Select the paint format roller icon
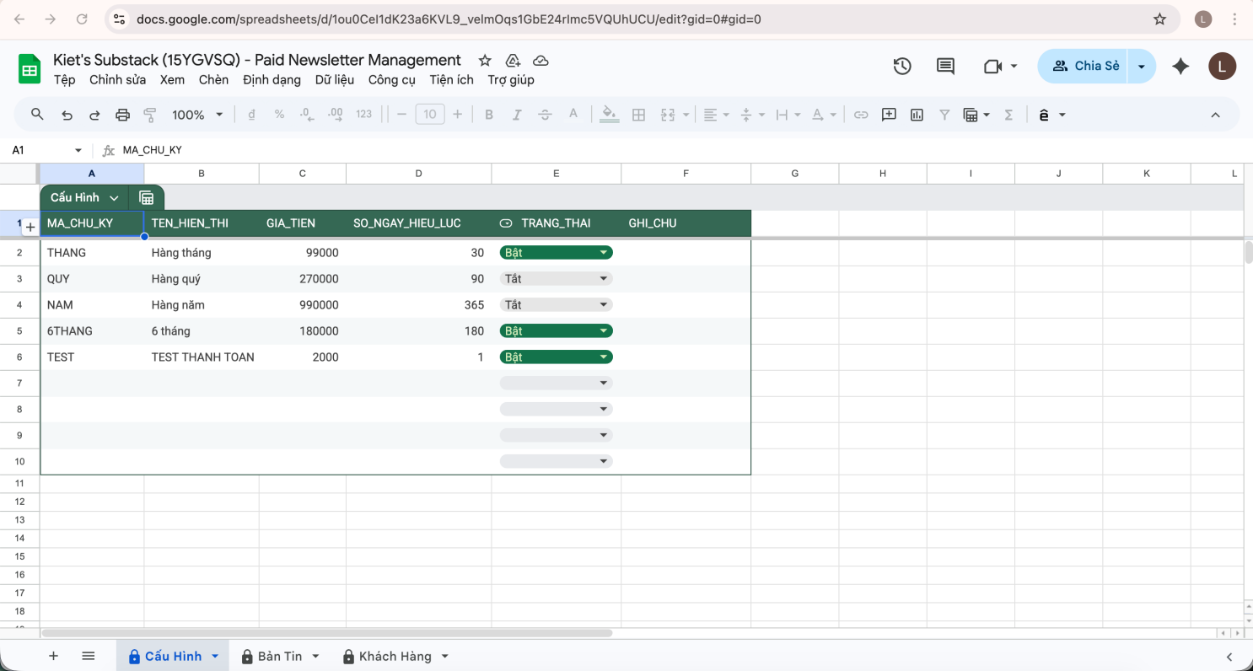The width and height of the screenshot is (1253, 671). tap(150, 115)
